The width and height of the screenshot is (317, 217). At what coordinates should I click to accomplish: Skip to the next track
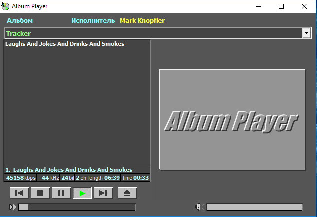coord(103,193)
